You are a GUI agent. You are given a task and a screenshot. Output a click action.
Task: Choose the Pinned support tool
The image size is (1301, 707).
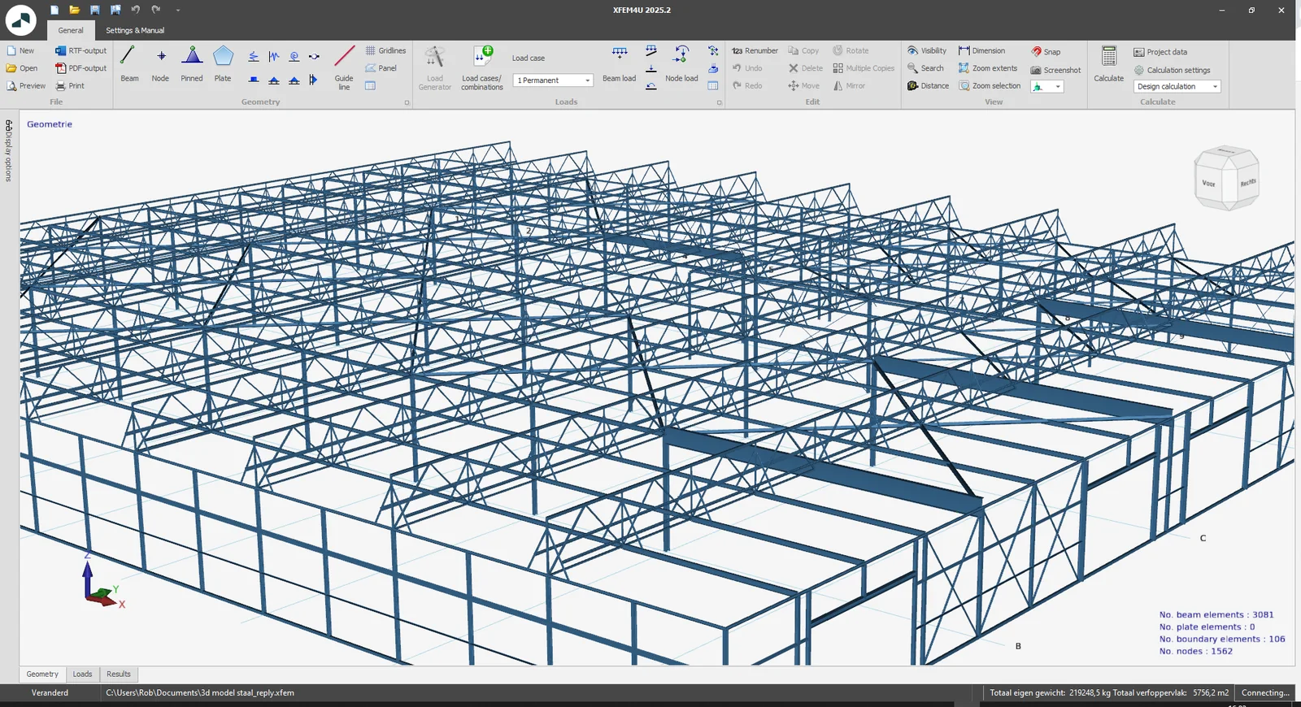click(192, 63)
